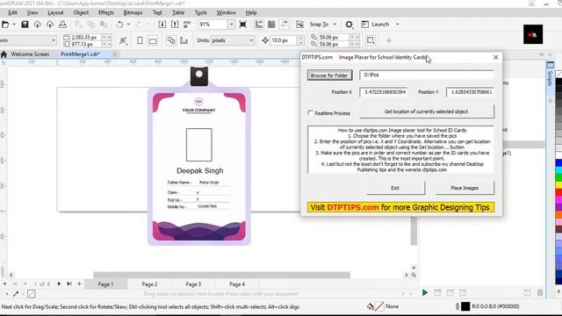Viewport: 562px width, 316px height.
Task: Click the Undo arrow icon
Action: 119,25
